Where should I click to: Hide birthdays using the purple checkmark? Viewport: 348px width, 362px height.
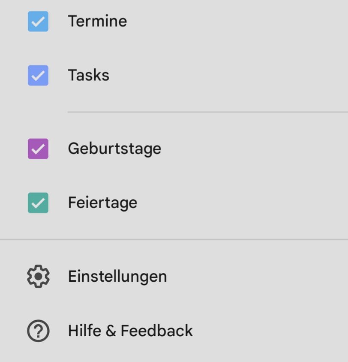click(38, 149)
